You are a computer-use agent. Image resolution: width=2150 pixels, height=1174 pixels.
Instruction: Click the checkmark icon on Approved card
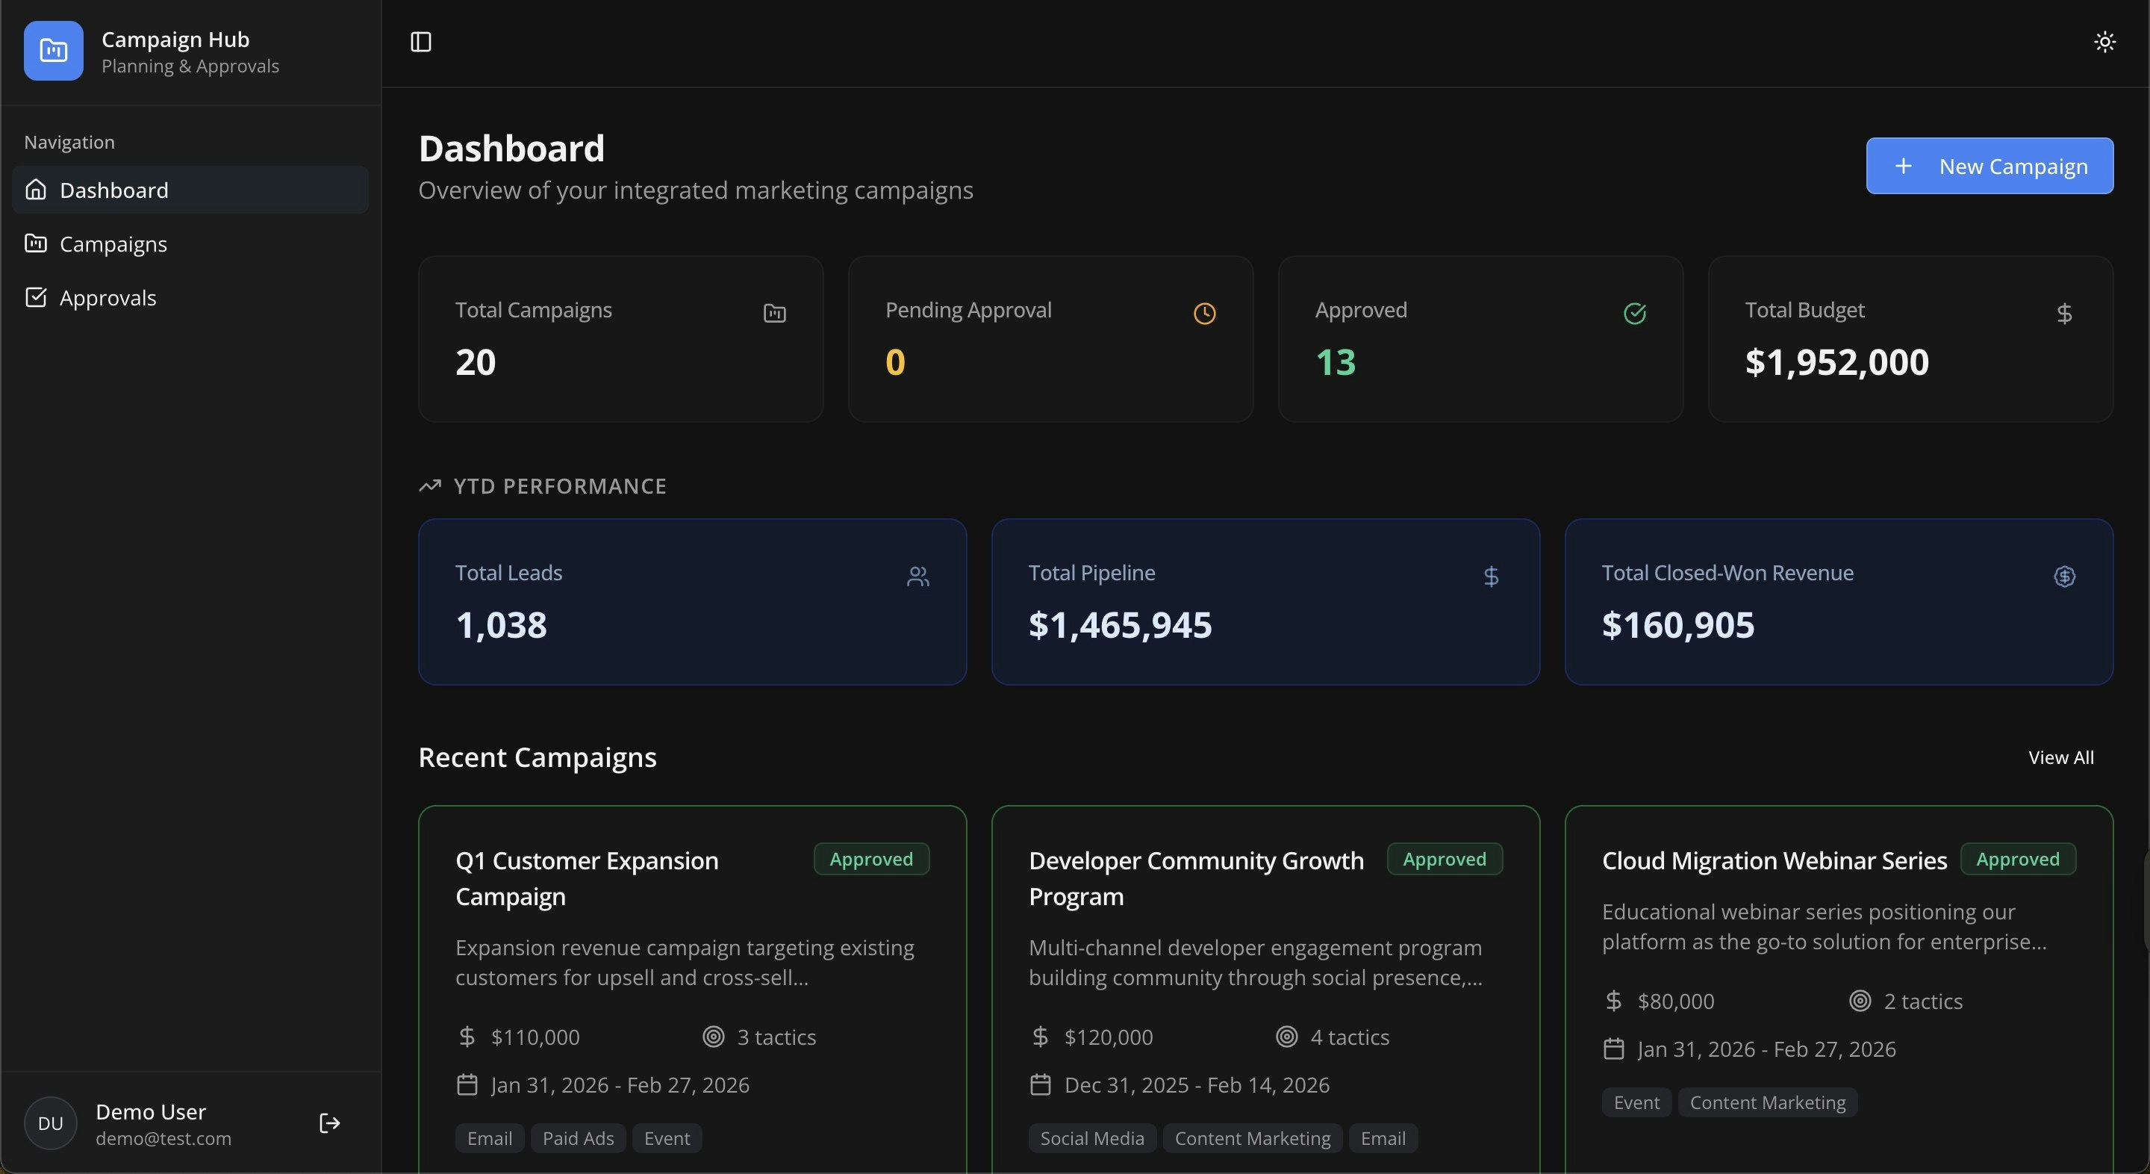[x=1635, y=314]
